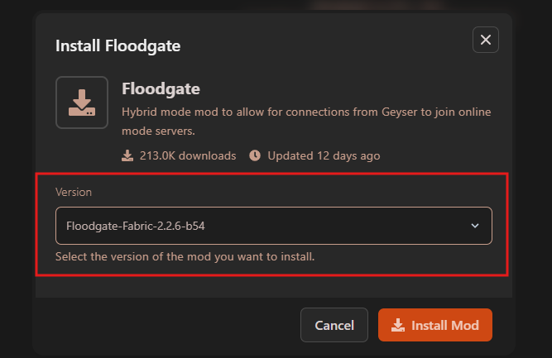Click the 'Install Floodgate' dialog heading
Image resolution: width=552 pixels, height=358 pixels.
click(118, 45)
